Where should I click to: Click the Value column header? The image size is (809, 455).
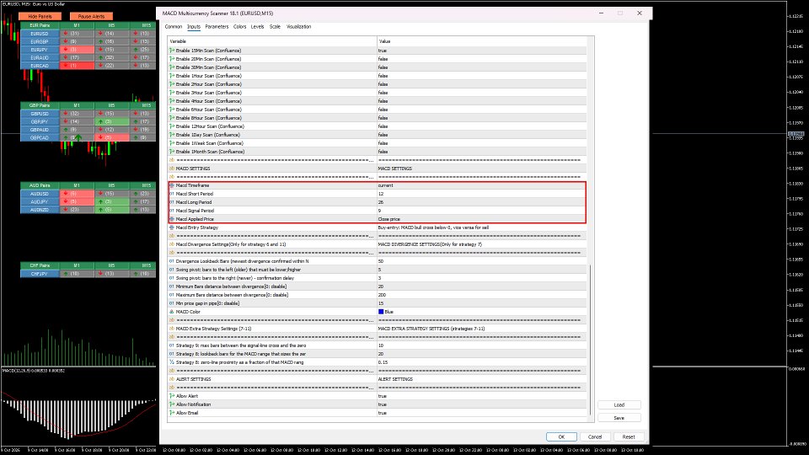pos(482,41)
